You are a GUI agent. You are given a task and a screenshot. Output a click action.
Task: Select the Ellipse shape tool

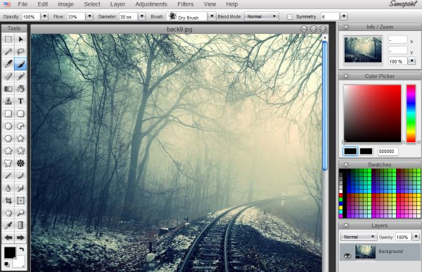(8, 126)
